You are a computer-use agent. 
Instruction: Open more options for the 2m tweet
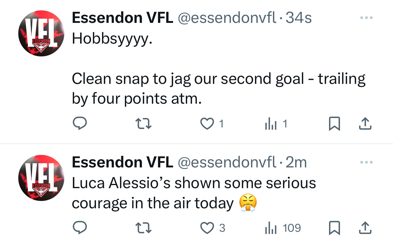(366, 162)
